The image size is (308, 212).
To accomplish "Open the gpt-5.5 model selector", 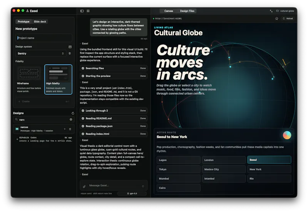I will click(x=132, y=194).
